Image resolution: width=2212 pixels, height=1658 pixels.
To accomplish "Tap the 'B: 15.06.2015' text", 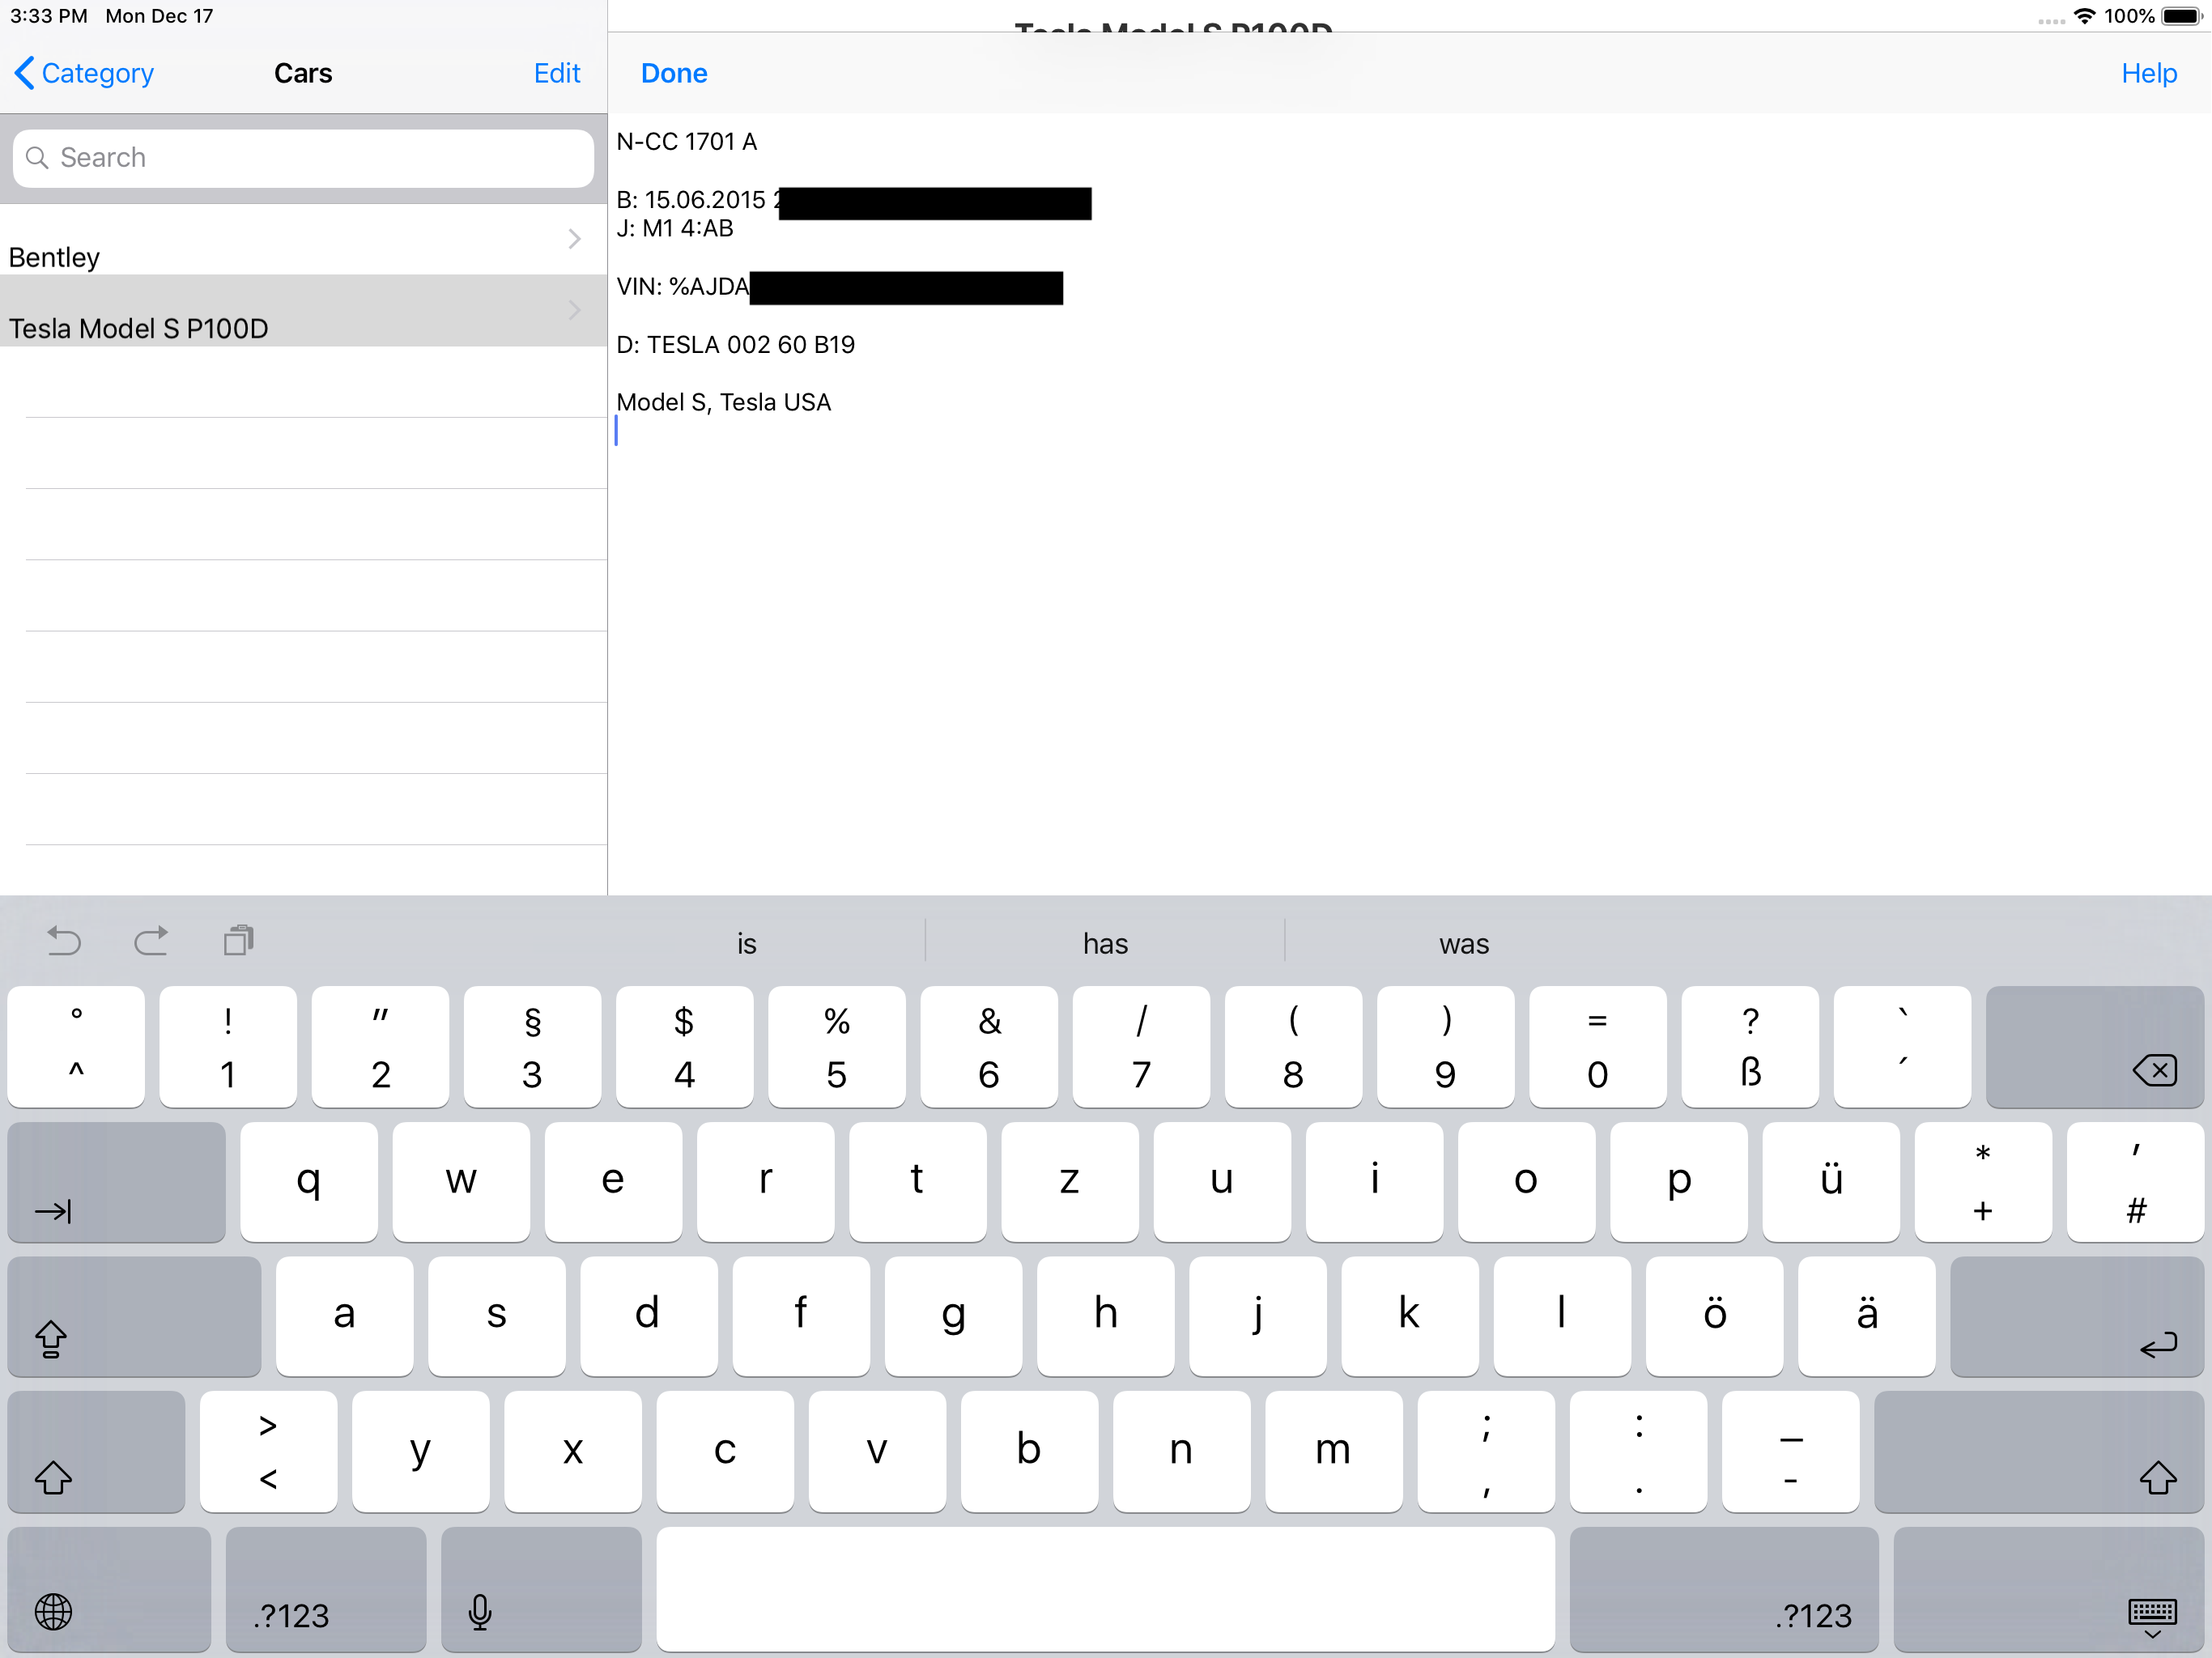I will 691,200.
